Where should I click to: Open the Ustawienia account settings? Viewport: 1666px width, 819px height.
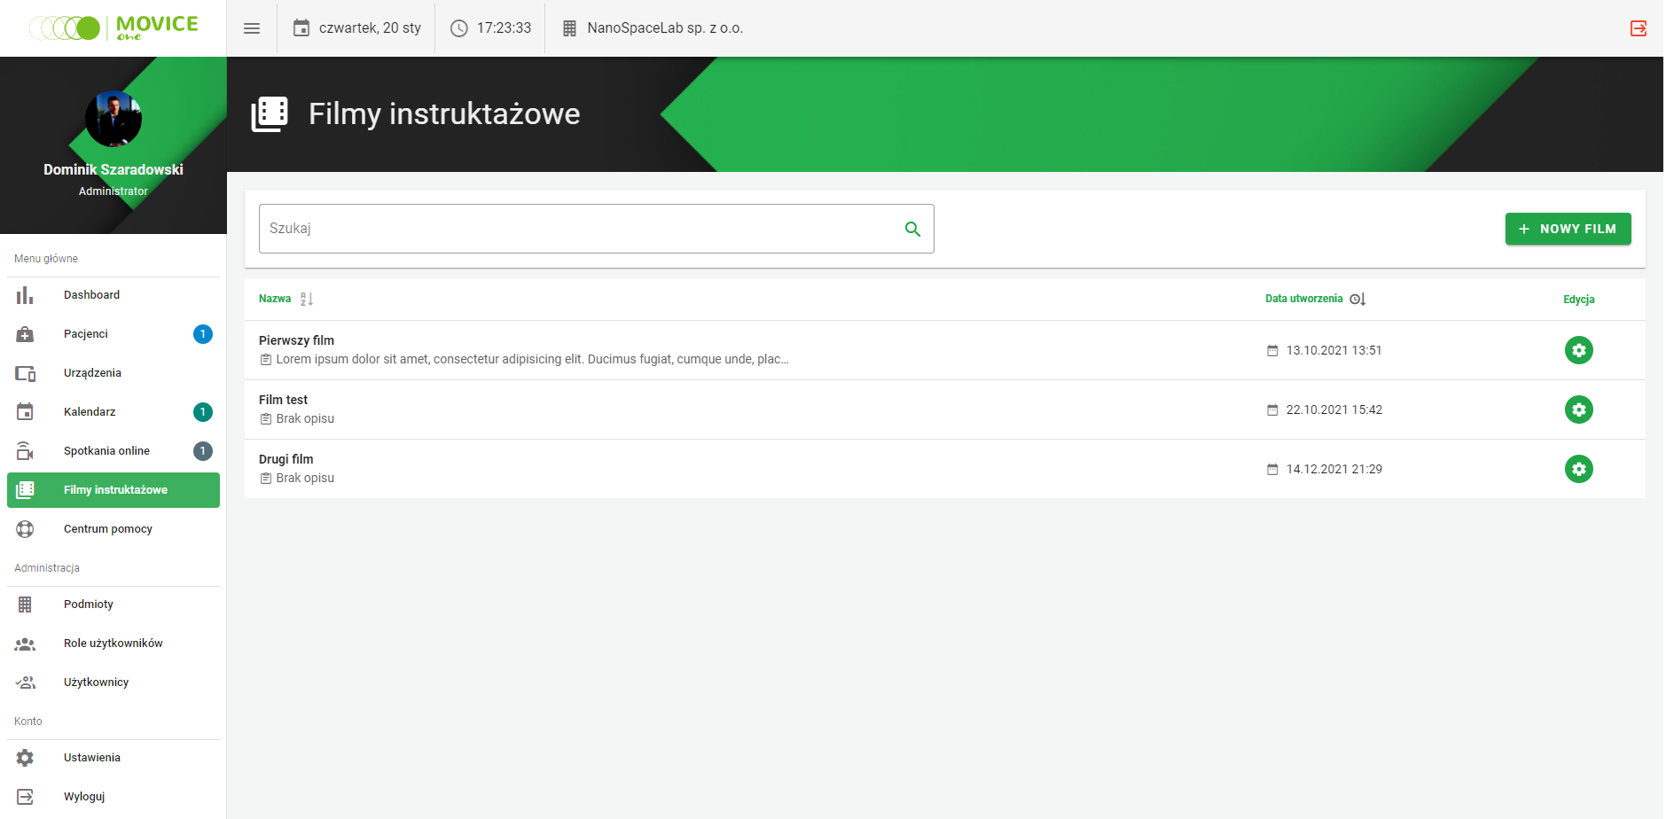click(92, 758)
